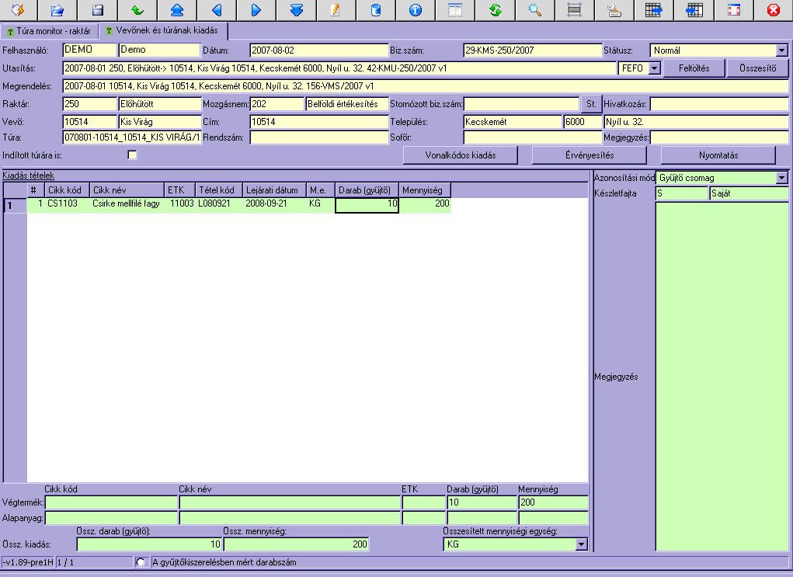Click the open folder toolbar icon
The height and width of the screenshot is (577, 793).
57,10
